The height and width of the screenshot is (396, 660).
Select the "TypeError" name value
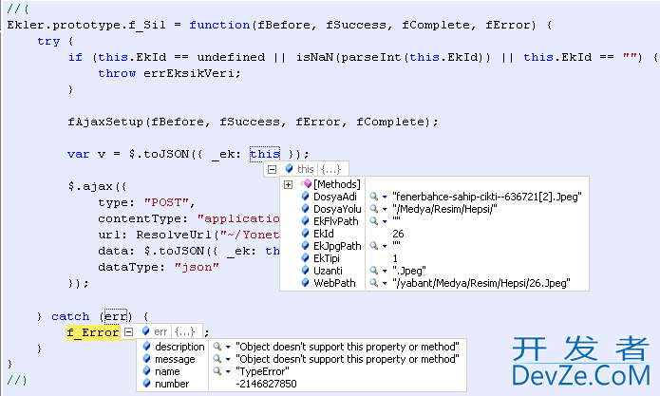point(262,371)
